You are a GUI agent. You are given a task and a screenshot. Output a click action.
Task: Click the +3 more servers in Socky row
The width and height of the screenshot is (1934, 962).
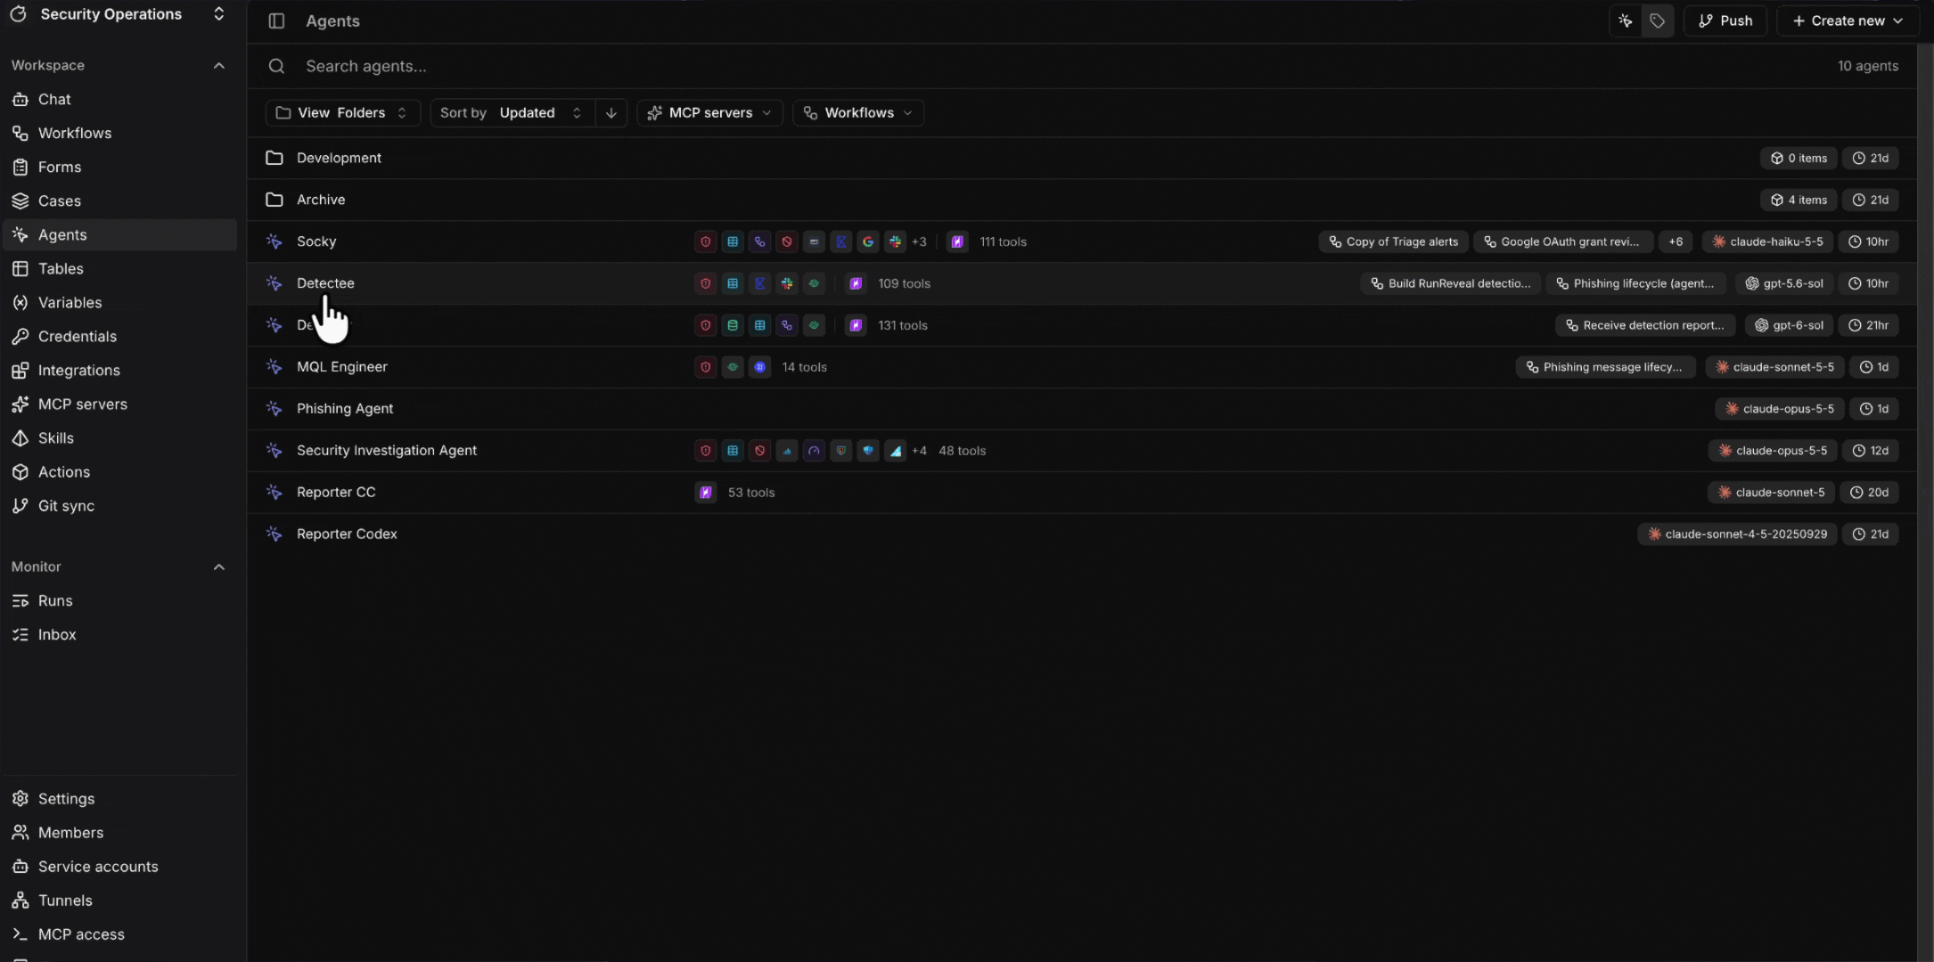click(x=919, y=241)
